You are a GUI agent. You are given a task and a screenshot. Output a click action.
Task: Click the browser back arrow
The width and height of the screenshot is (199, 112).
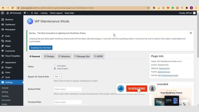click(x=3, y=8)
